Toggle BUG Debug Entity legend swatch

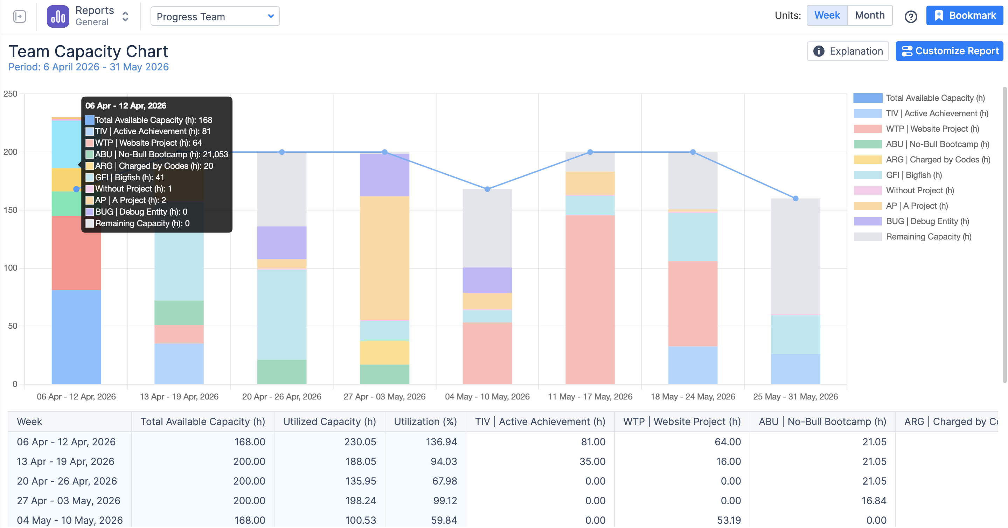[868, 221]
